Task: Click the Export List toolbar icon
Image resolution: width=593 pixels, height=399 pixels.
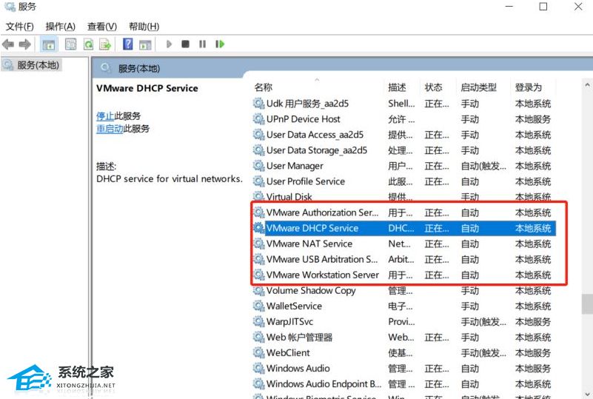Action: click(105, 44)
